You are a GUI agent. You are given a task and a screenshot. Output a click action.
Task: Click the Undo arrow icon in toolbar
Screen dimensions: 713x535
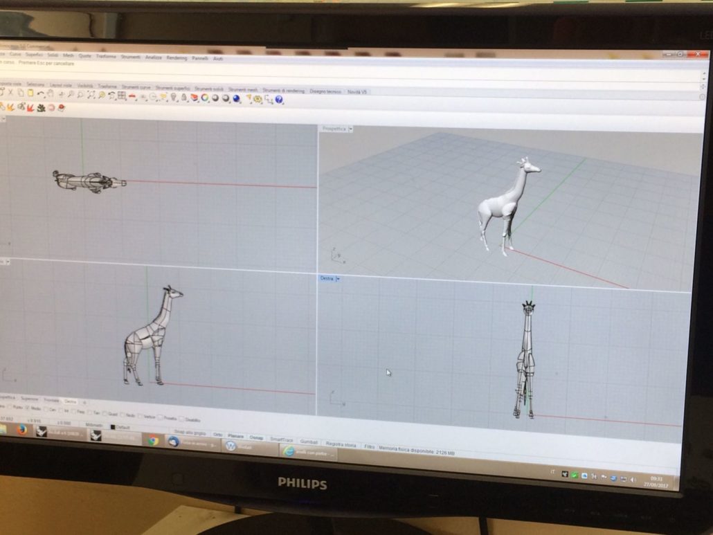click(x=41, y=93)
